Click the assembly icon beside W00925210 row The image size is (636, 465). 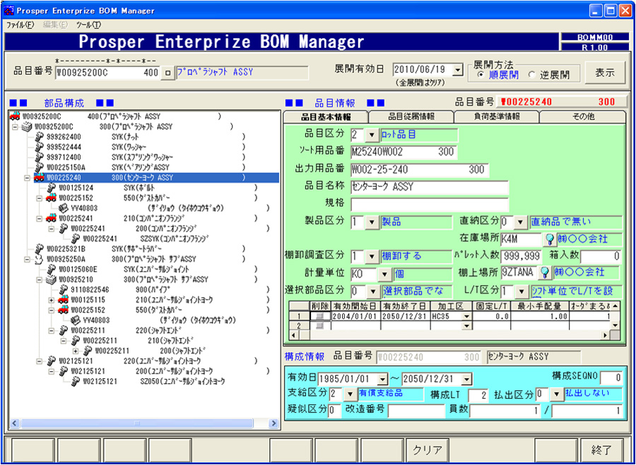(52, 279)
